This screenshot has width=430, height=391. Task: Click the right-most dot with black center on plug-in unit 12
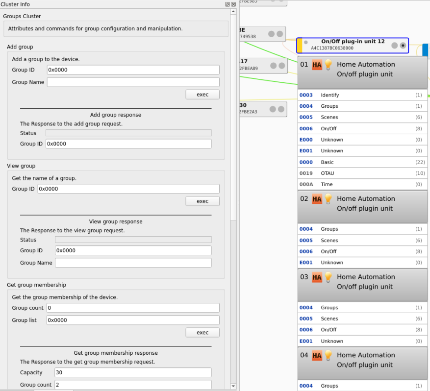click(x=403, y=46)
